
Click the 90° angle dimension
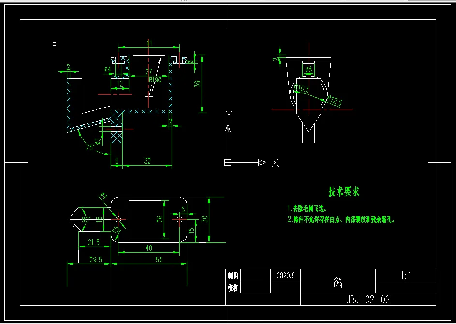point(86,219)
